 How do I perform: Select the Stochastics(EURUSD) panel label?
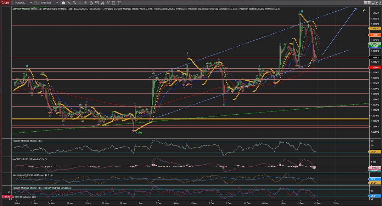coord(32,175)
